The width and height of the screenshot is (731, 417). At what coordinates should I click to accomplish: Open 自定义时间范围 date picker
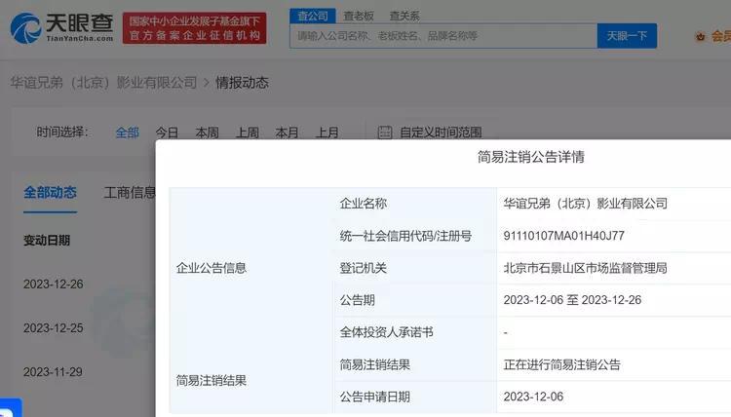(x=441, y=133)
